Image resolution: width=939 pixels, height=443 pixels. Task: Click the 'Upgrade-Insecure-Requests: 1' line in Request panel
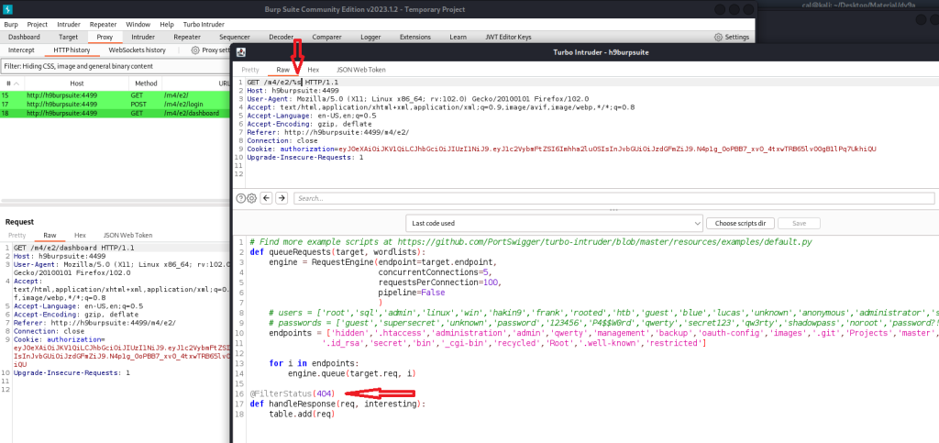(72, 372)
